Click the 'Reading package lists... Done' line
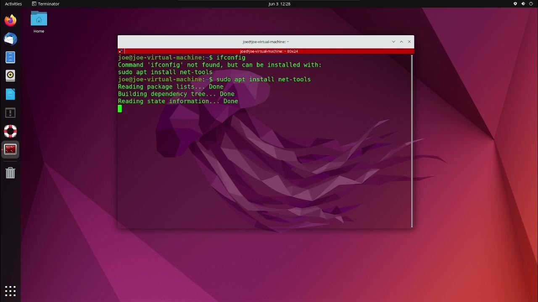This screenshot has width=538, height=302. click(171, 87)
